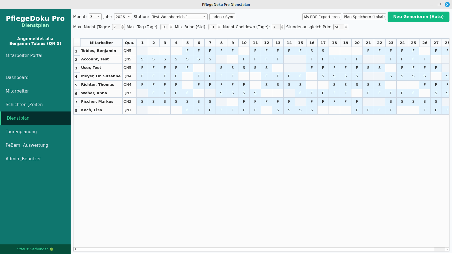Open Mitarbeiter Portal in sidebar
The image size is (452, 254).
click(24, 56)
